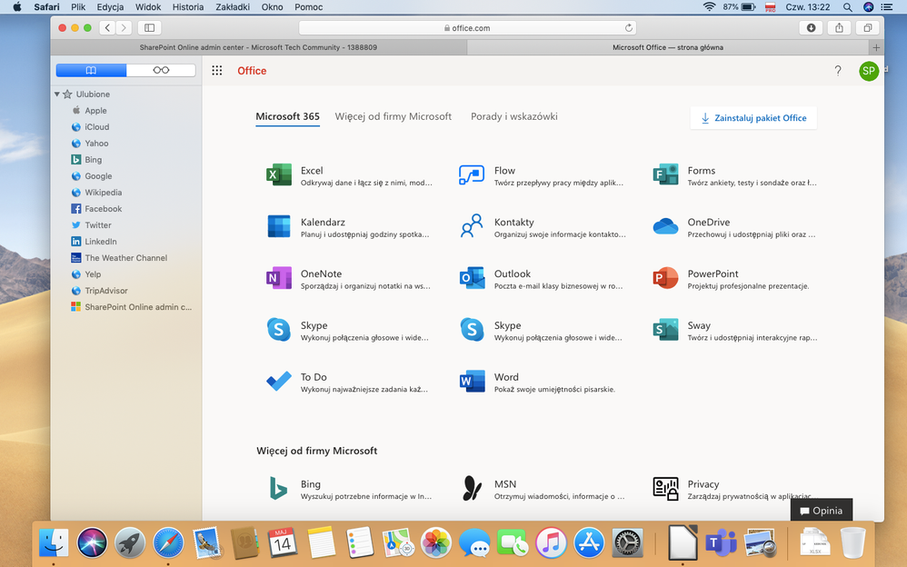Show Safari downloads
907x567 pixels.
811,28
